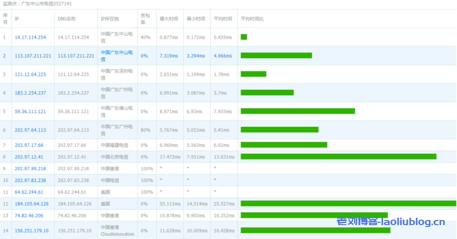
Task: Click the 64.62.244.61 IP link
Action: point(29,192)
